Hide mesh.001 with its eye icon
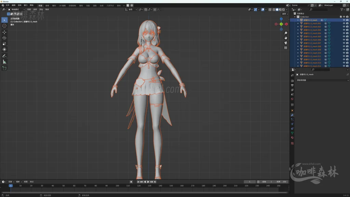This screenshot has width=350, height=197. coord(344,24)
